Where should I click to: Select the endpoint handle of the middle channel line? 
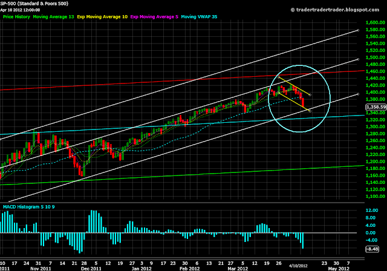point(358,59)
